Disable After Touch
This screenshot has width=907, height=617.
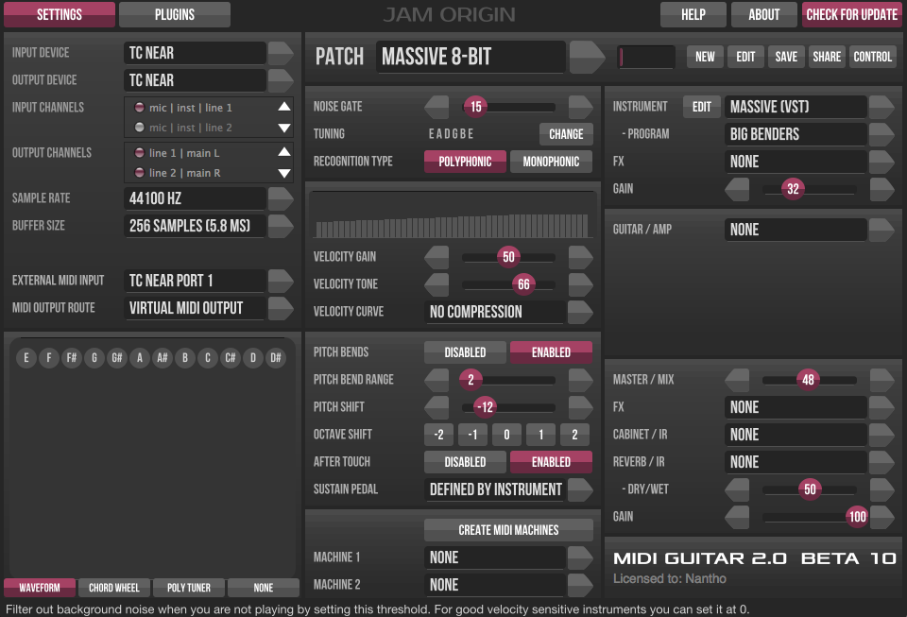pos(465,461)
